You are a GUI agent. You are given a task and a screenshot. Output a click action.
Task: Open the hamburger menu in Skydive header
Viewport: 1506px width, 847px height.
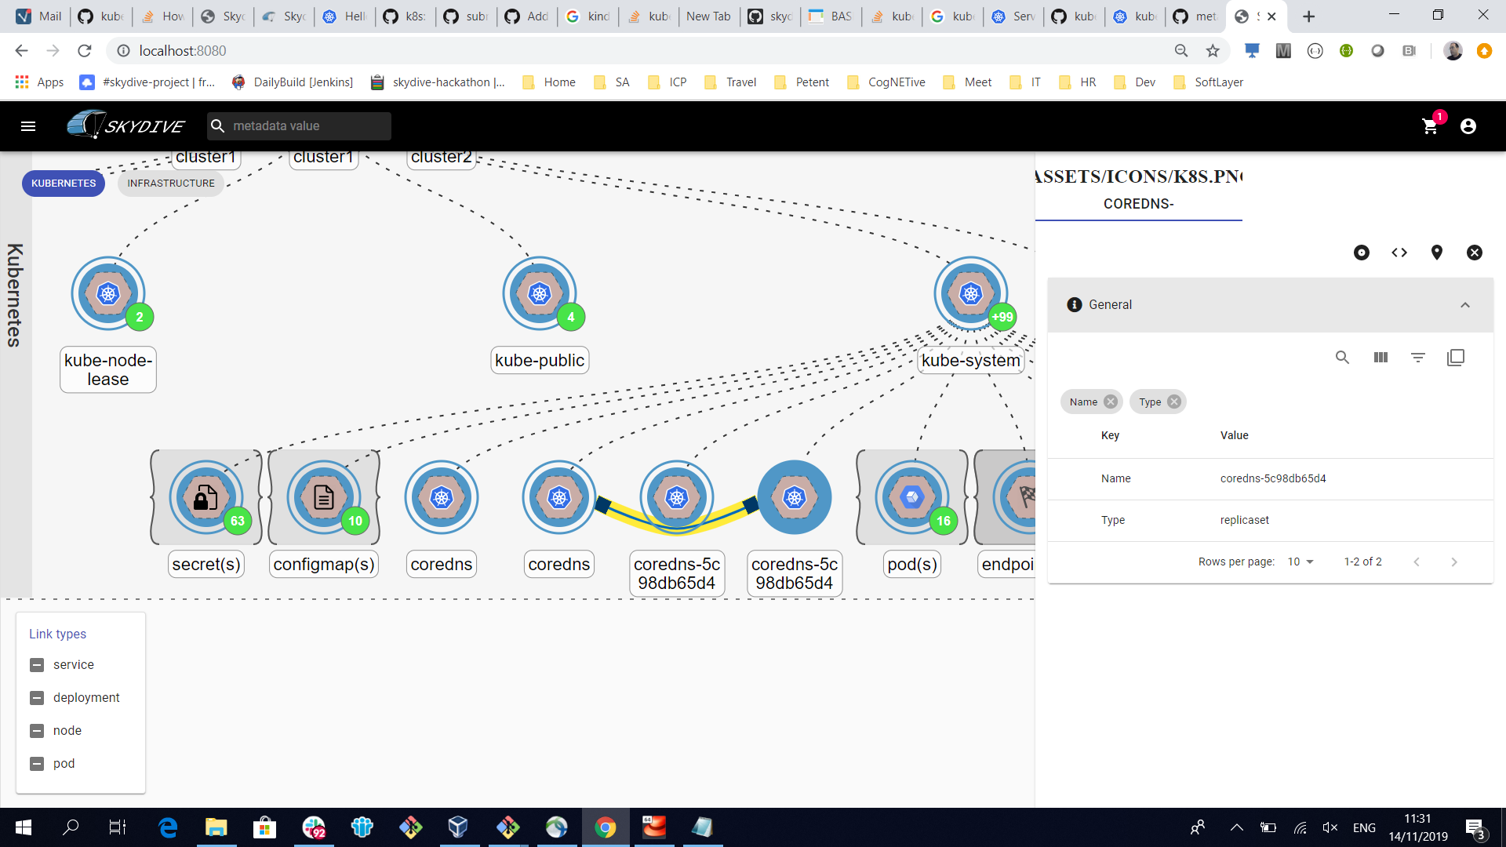tap(28, 126)
